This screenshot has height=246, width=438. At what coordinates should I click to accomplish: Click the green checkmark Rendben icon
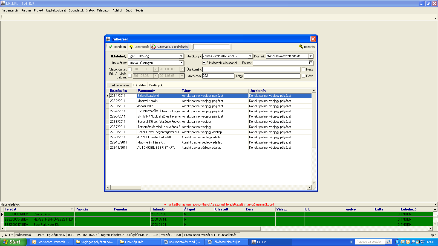(x=111, y=47)
